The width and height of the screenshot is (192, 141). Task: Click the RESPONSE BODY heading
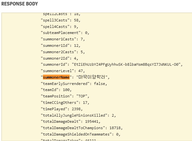pos(20,4)
